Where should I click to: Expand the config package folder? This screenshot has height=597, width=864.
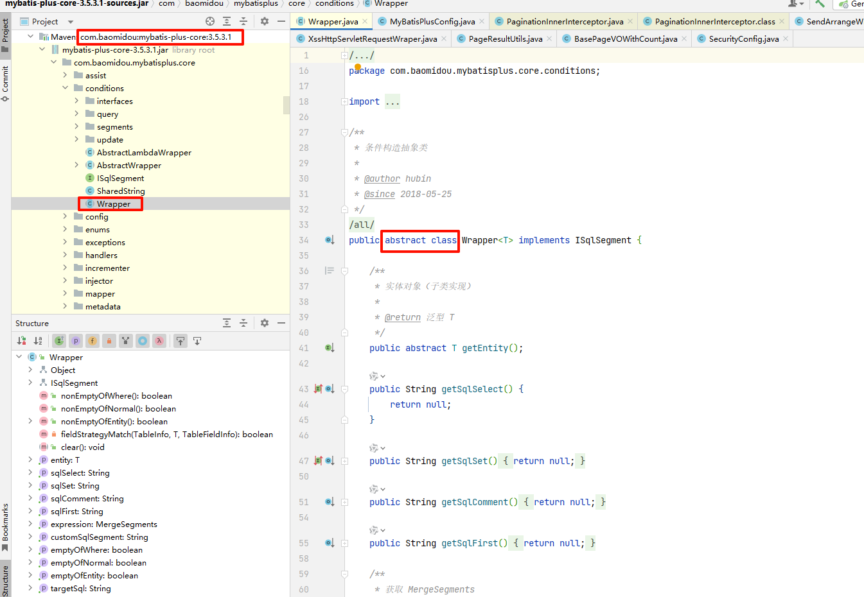point(65,216)
